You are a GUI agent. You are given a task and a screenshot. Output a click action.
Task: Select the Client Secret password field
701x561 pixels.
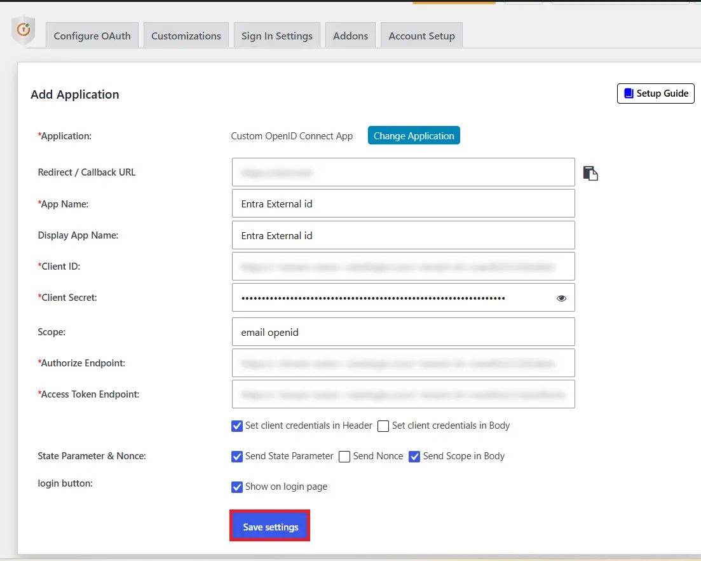404,298
